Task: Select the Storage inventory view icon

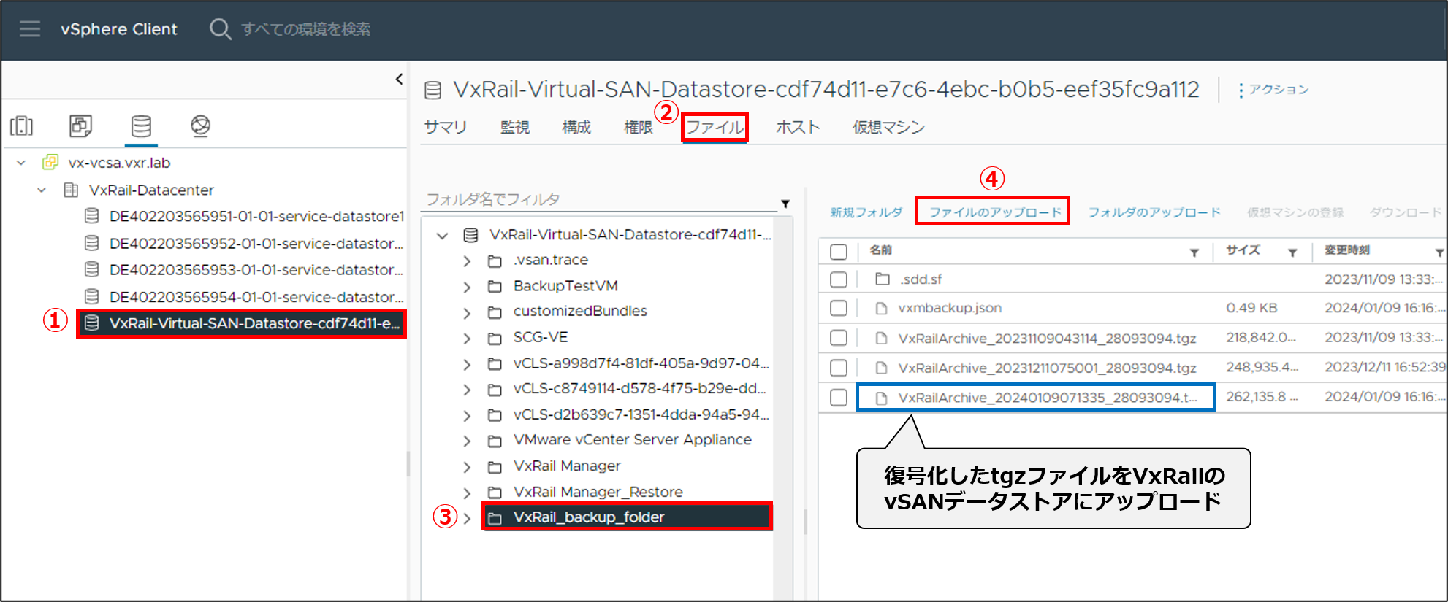Action: 141,126
